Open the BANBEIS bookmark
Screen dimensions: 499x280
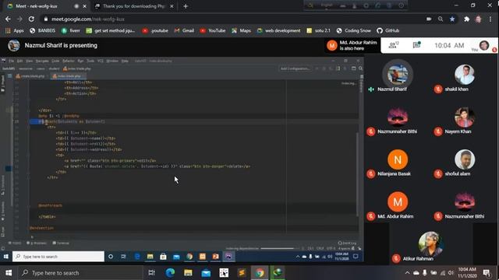click(x=43, y=30)
